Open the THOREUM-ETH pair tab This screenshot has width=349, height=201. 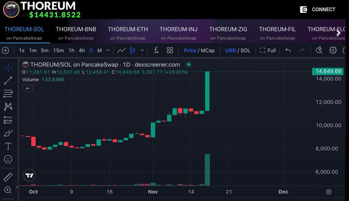click(x=128, y=33)
